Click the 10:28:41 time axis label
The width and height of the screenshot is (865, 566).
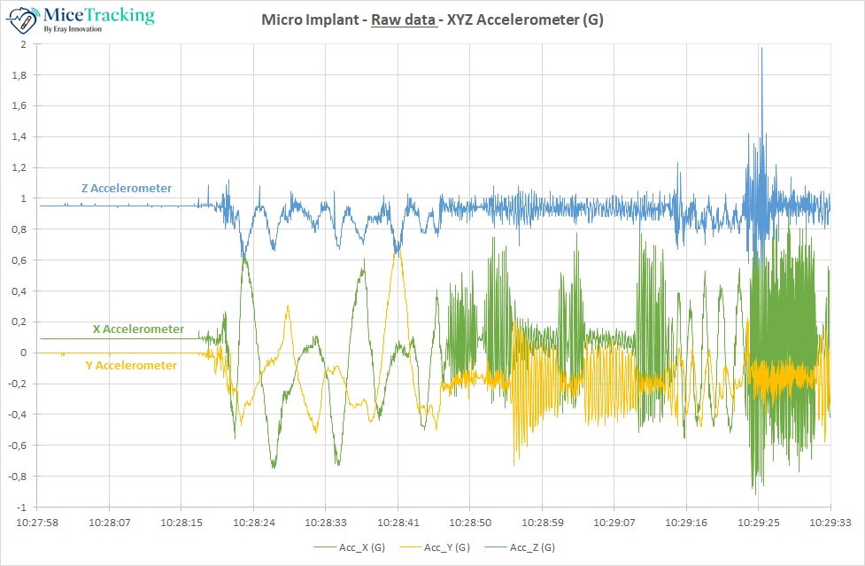click(x=398, y=523)
